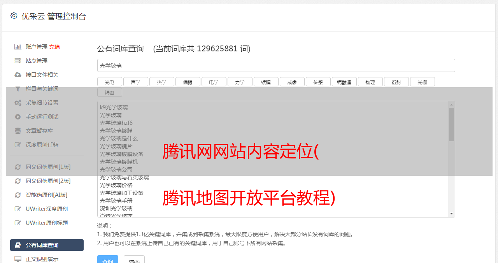Image resolution: width=498 pixels, height=263 pixels.
Task: Click the gear icon beside 优采云 管理控制台
Action: [x=14, y=16]
